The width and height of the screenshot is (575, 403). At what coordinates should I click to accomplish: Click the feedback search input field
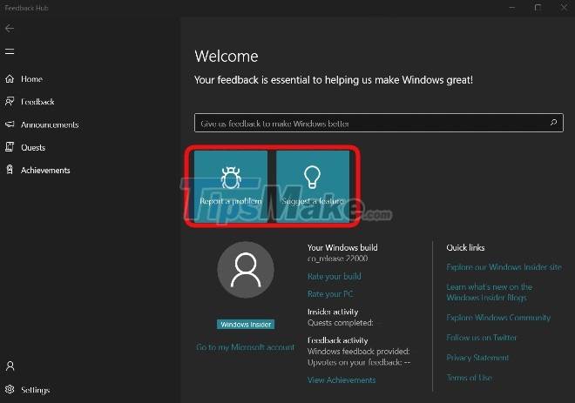tap(379, 123)
